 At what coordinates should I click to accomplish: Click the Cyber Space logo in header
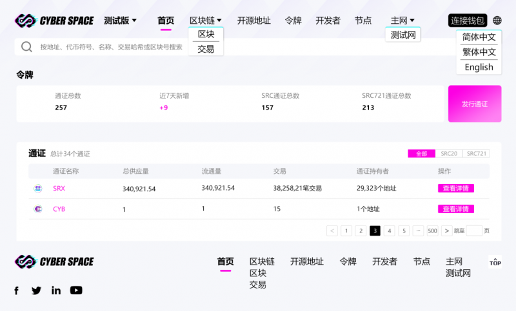(54, 21)
